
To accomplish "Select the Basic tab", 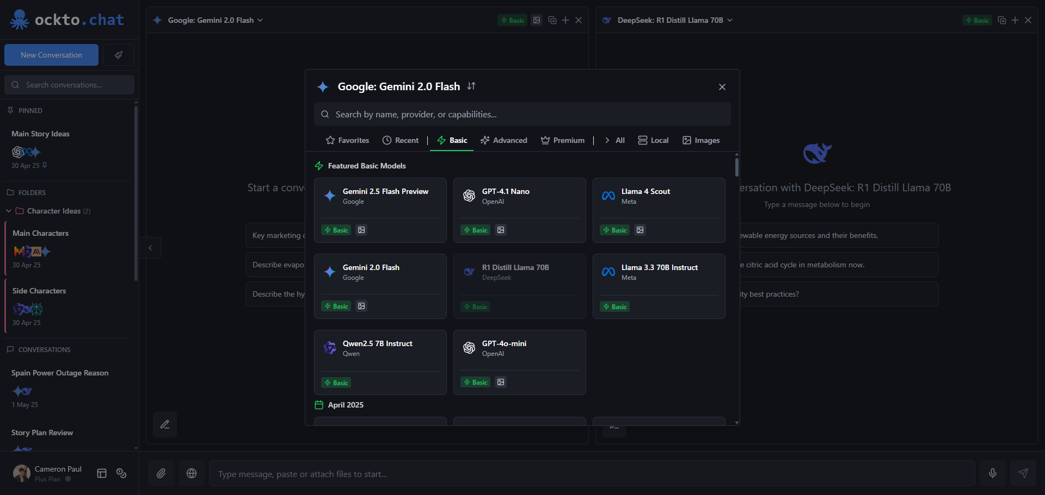I will (x=452, y=140).
